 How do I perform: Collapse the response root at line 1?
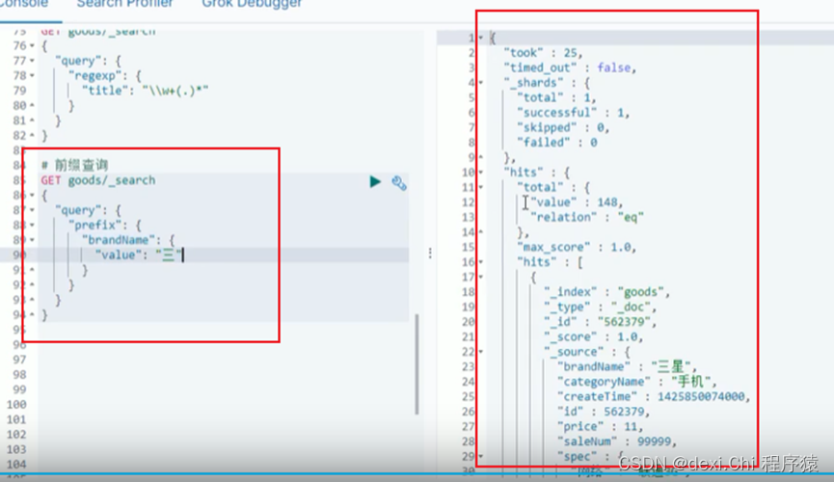[x=481, y=38]
